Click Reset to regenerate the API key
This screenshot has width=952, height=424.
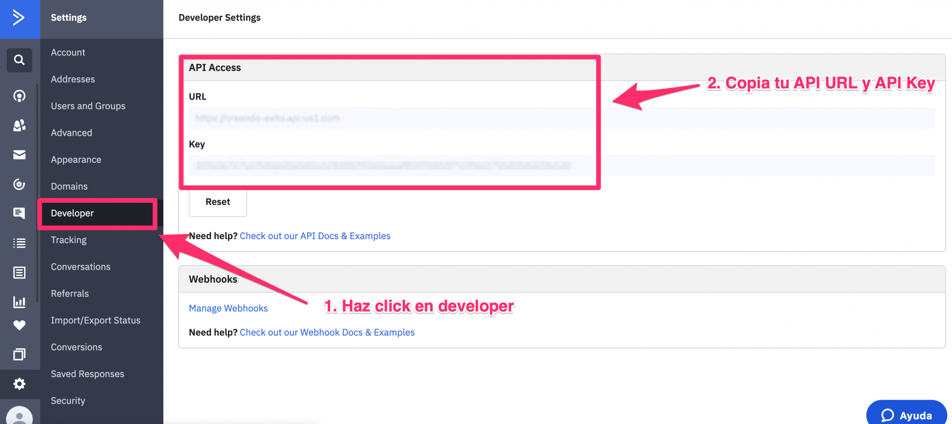218,201
